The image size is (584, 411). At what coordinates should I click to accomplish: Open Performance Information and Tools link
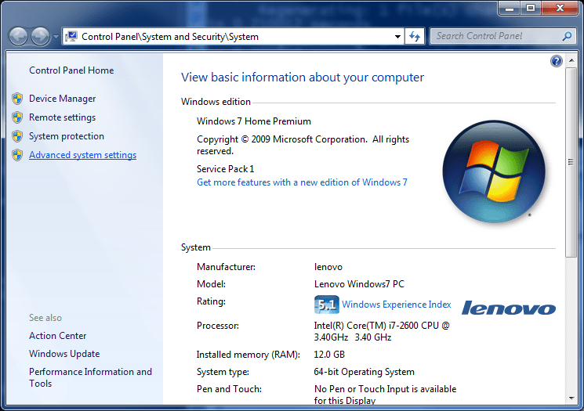coord(90,377)
